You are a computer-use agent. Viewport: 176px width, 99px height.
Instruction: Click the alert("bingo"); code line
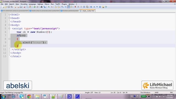[x=34, y=42]
